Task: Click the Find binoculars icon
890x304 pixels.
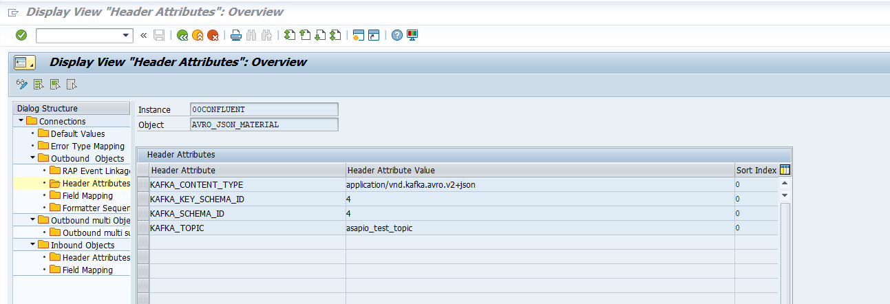Action: coord(251,35)
